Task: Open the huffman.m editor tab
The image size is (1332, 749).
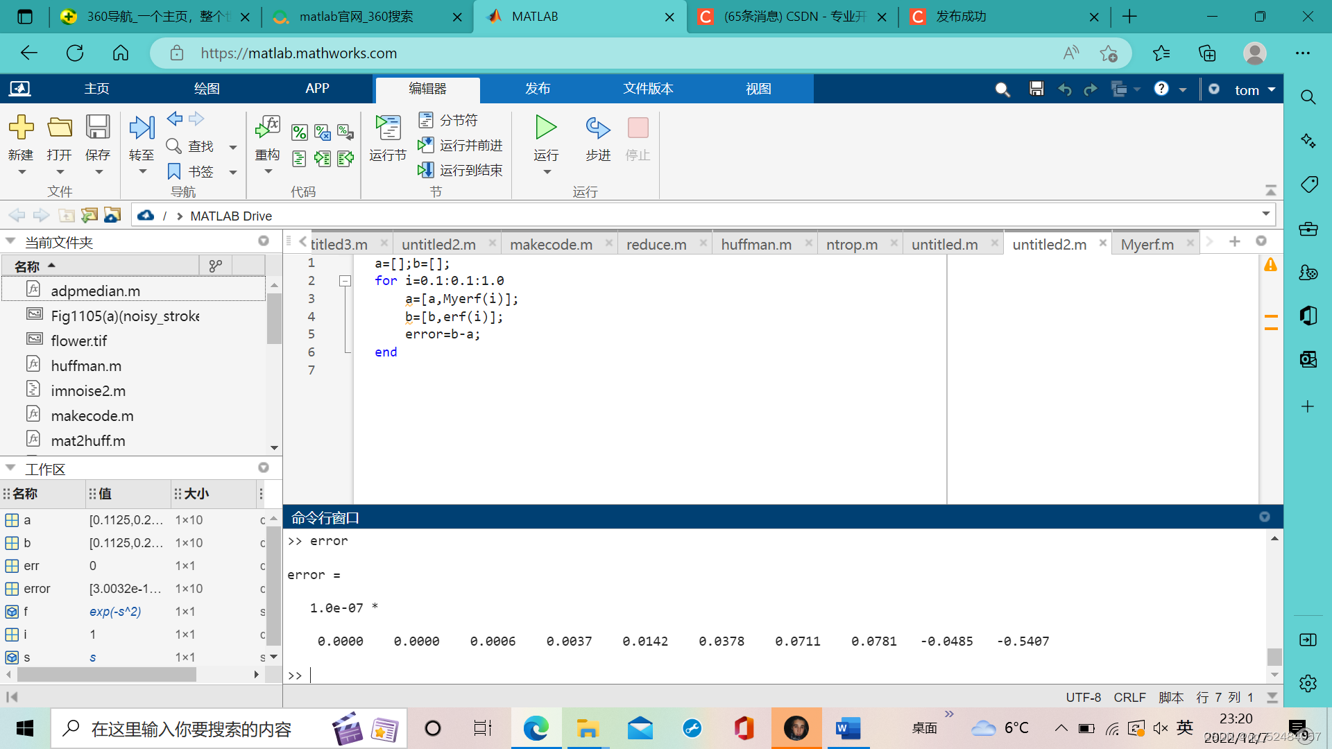Action: pos(755,244)
